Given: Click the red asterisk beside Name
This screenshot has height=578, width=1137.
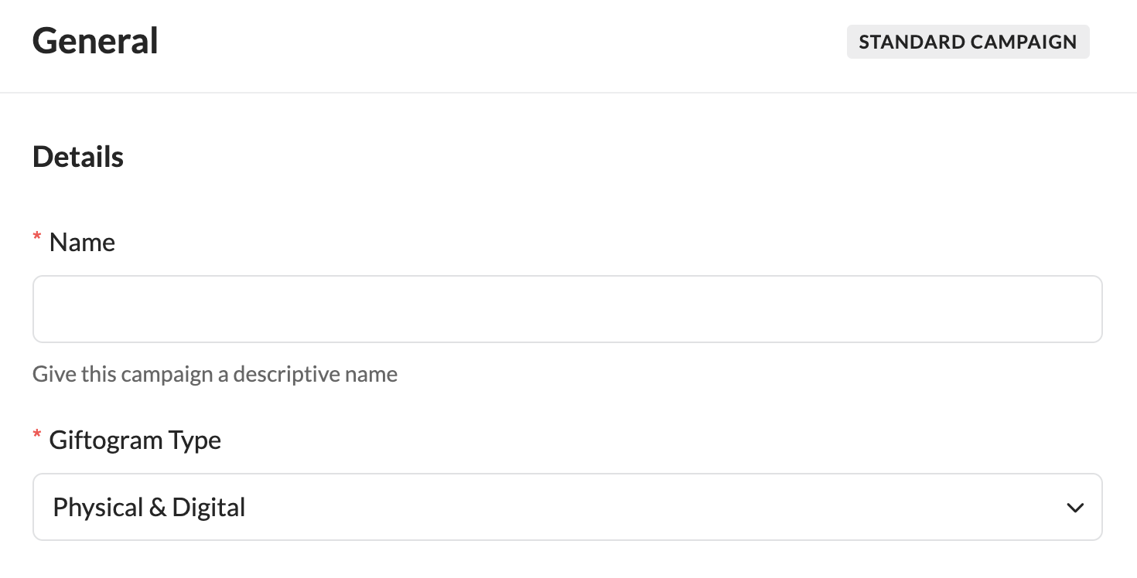Looking at the screenshot, I should [37, 240].
